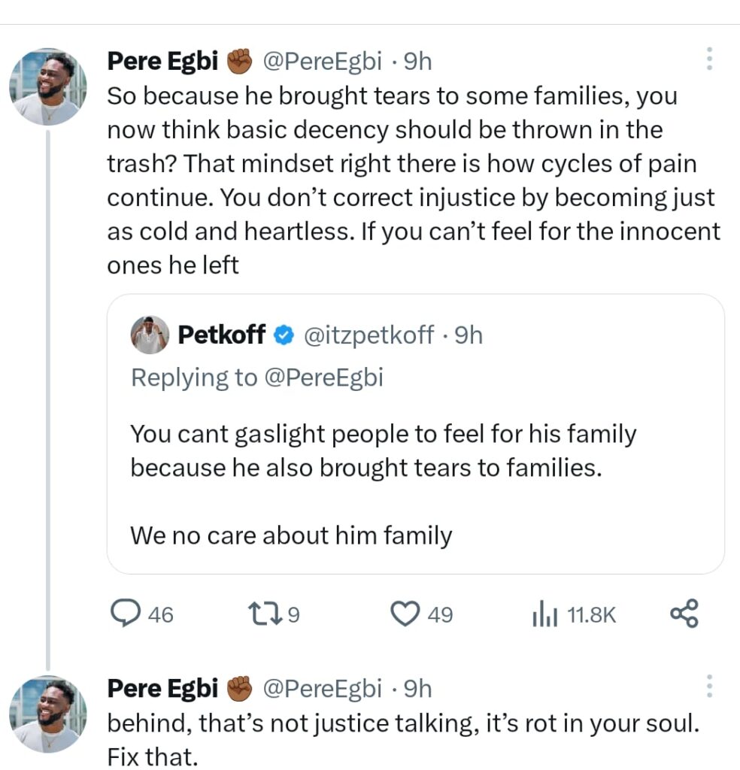Click the @itzpetkoff handle
This screenshot has height=770, width=740.
(368, 335)
